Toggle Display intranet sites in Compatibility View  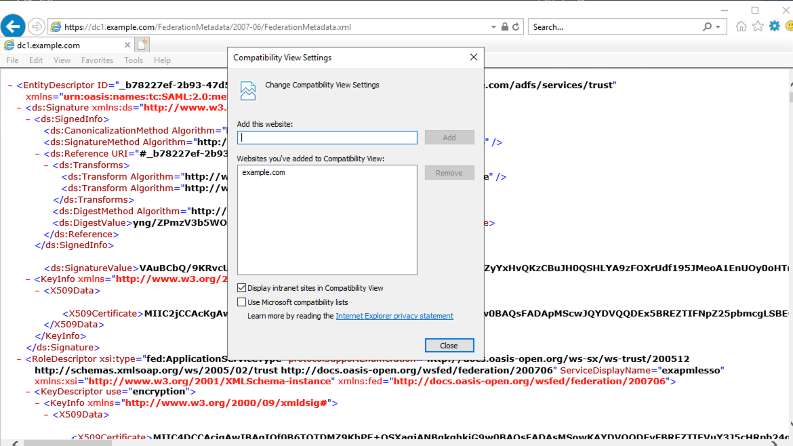click(242, 287)
